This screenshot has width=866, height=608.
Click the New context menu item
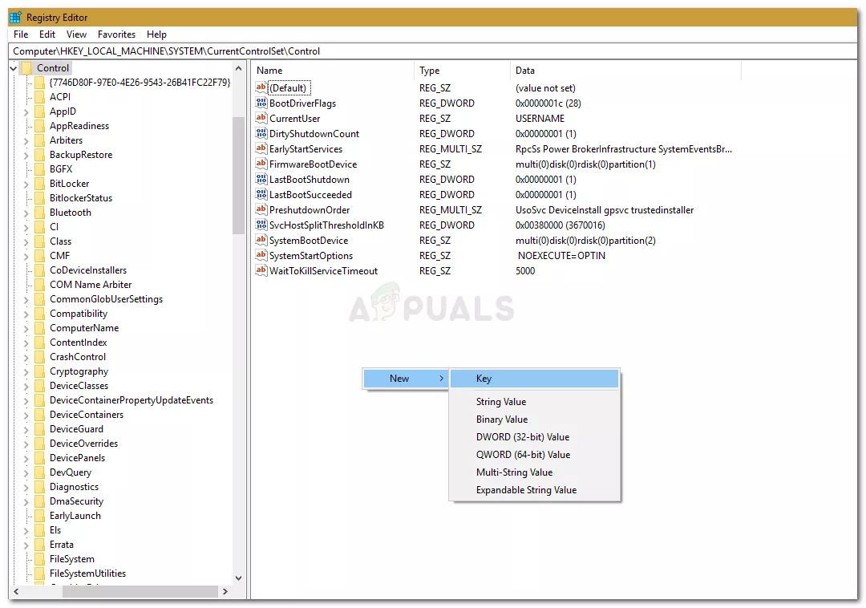click(x=406, y=379)
